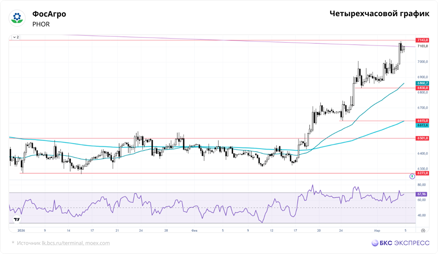Click the 14 date on time axis
The width and height of the screenshot is (438, 254).
pyautogui.click(x=68, y=230)
